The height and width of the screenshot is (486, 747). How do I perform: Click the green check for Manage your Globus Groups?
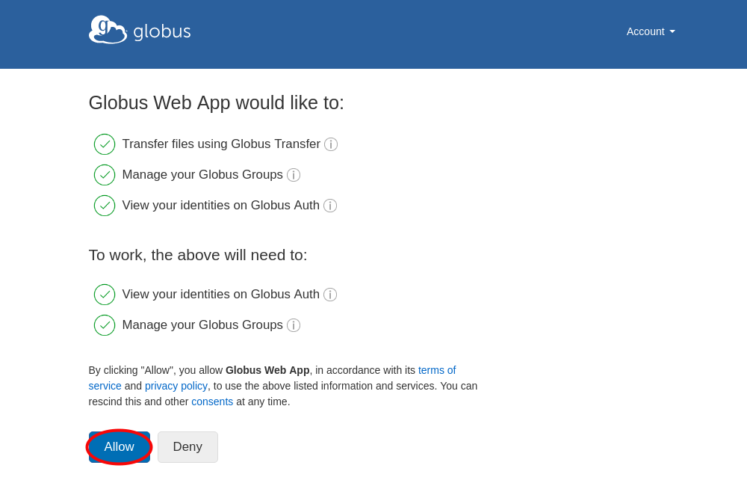point(104,174)
